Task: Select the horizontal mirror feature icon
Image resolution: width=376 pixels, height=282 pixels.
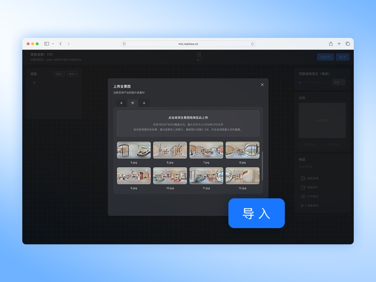Action: (303, 196)
